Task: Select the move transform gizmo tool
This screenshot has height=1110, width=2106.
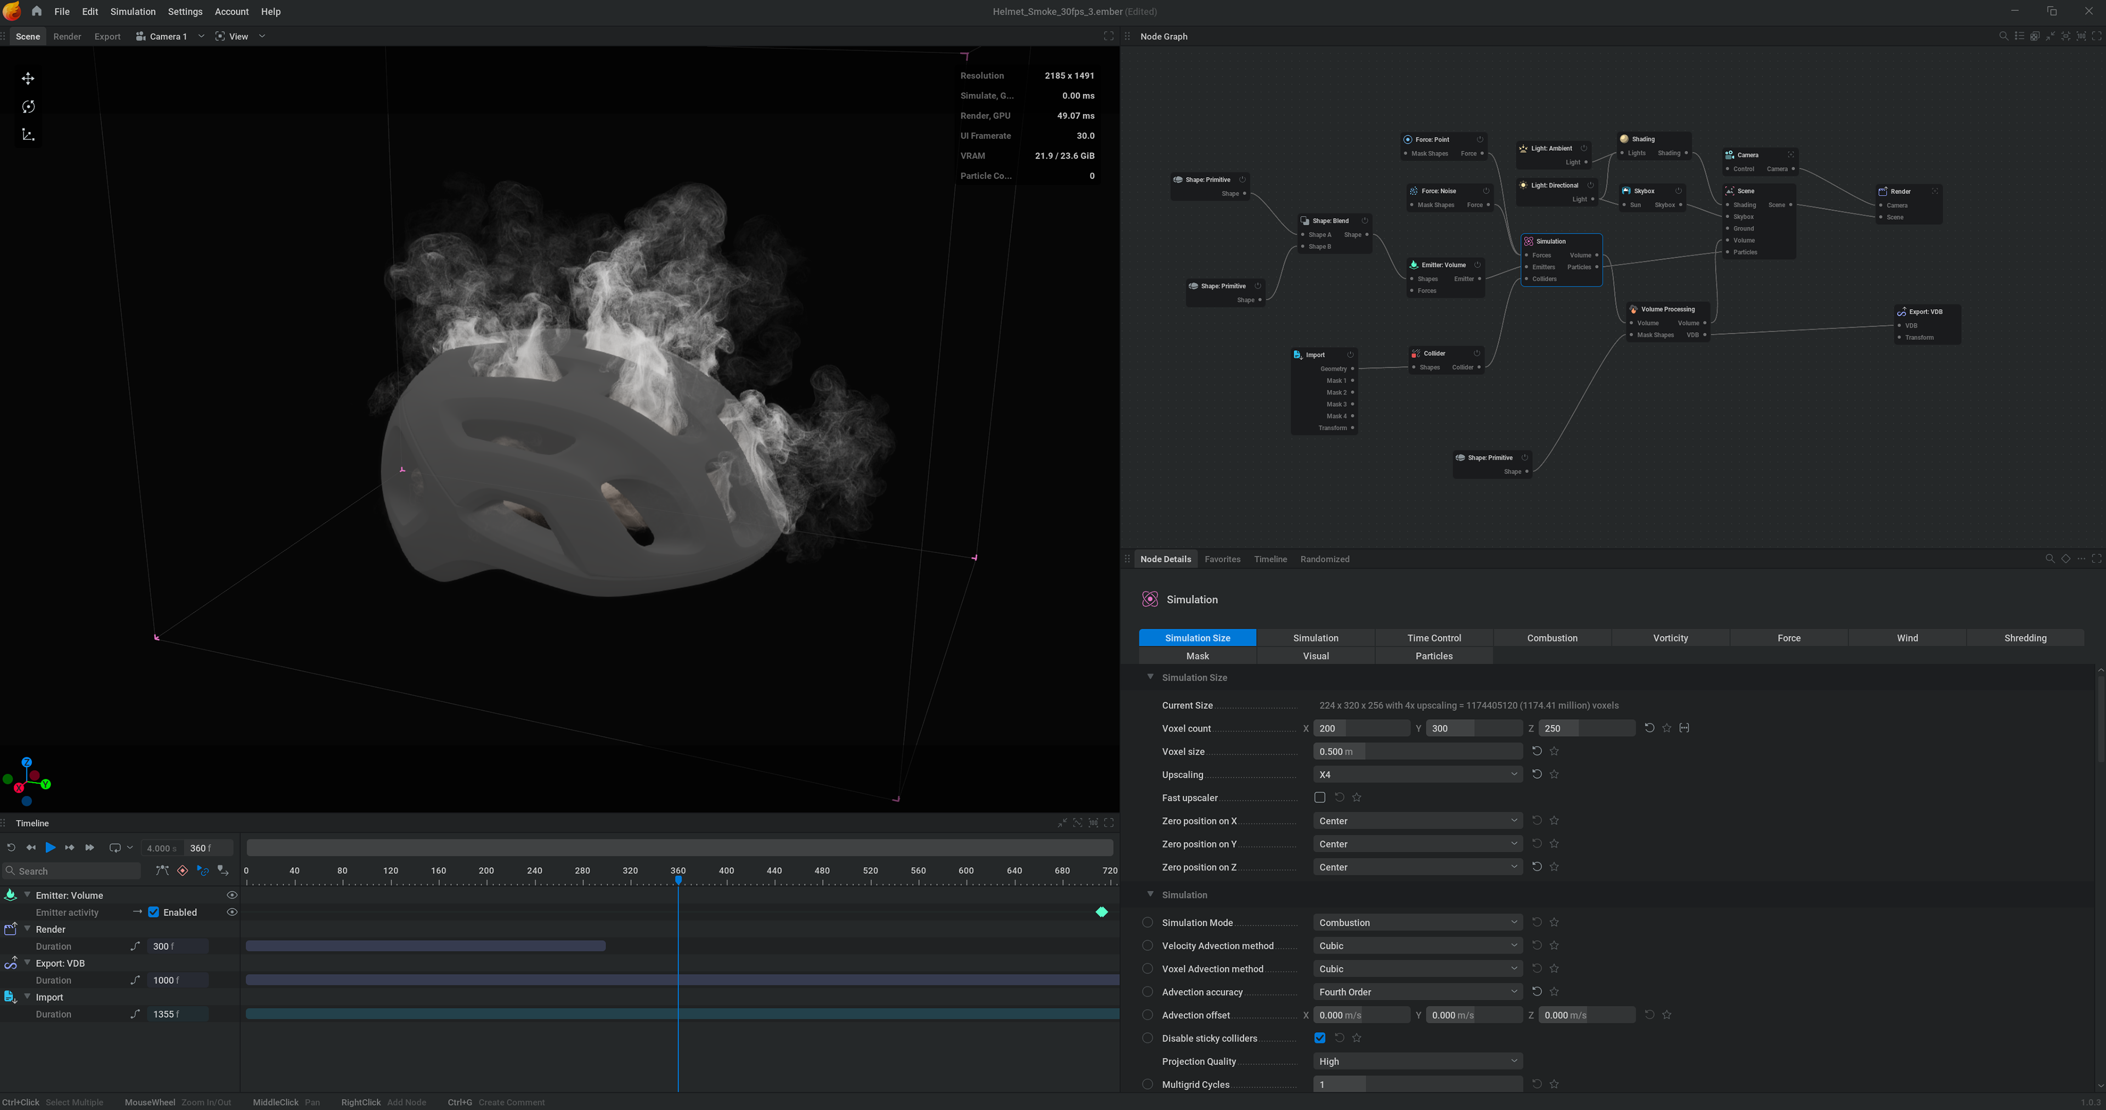Action: [28, 78]
